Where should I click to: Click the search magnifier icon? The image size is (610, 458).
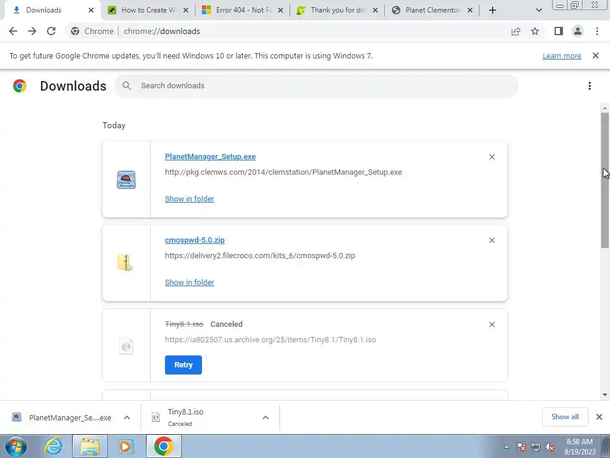point(126,86)
